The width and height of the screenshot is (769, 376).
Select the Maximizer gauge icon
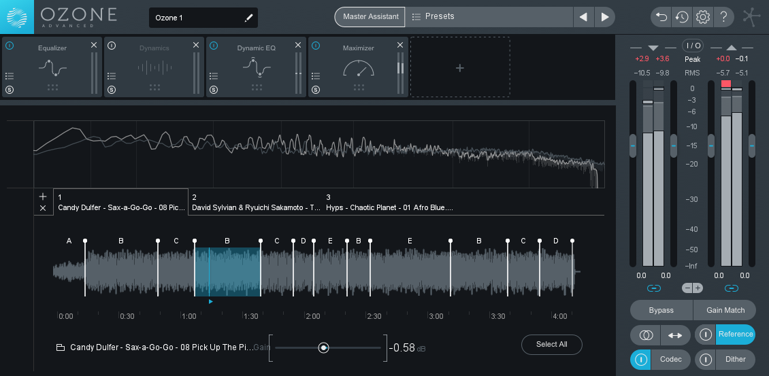tap(359, 67)
